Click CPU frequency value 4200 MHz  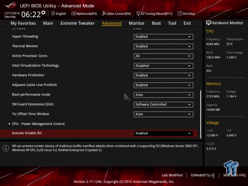[213, 44]
